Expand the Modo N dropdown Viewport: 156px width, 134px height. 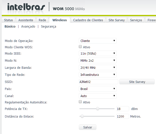pos(98,60)
